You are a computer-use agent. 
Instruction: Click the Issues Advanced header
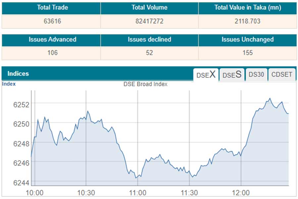click(52, 39)
